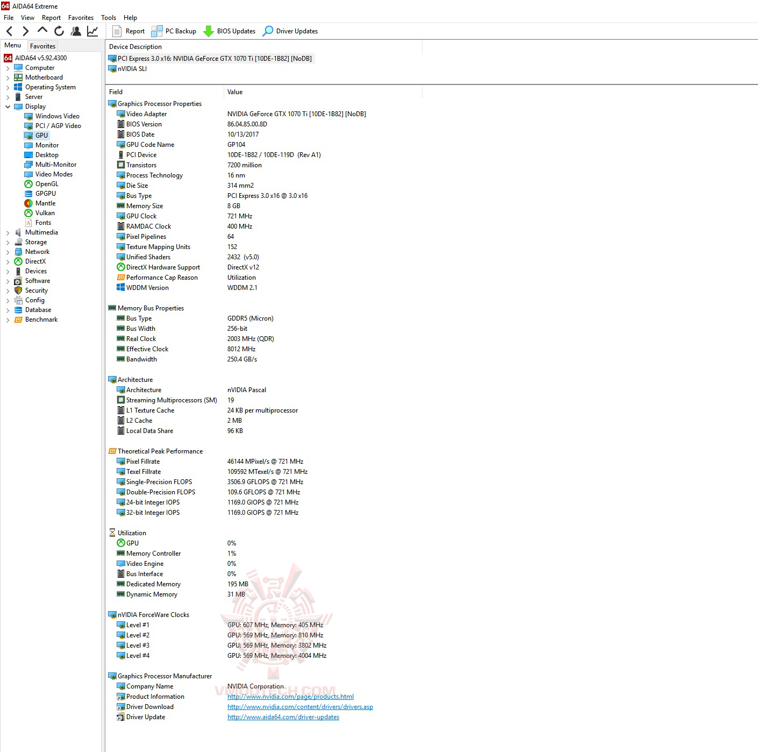Click the Fonts icon in the tree

[28, 223]
